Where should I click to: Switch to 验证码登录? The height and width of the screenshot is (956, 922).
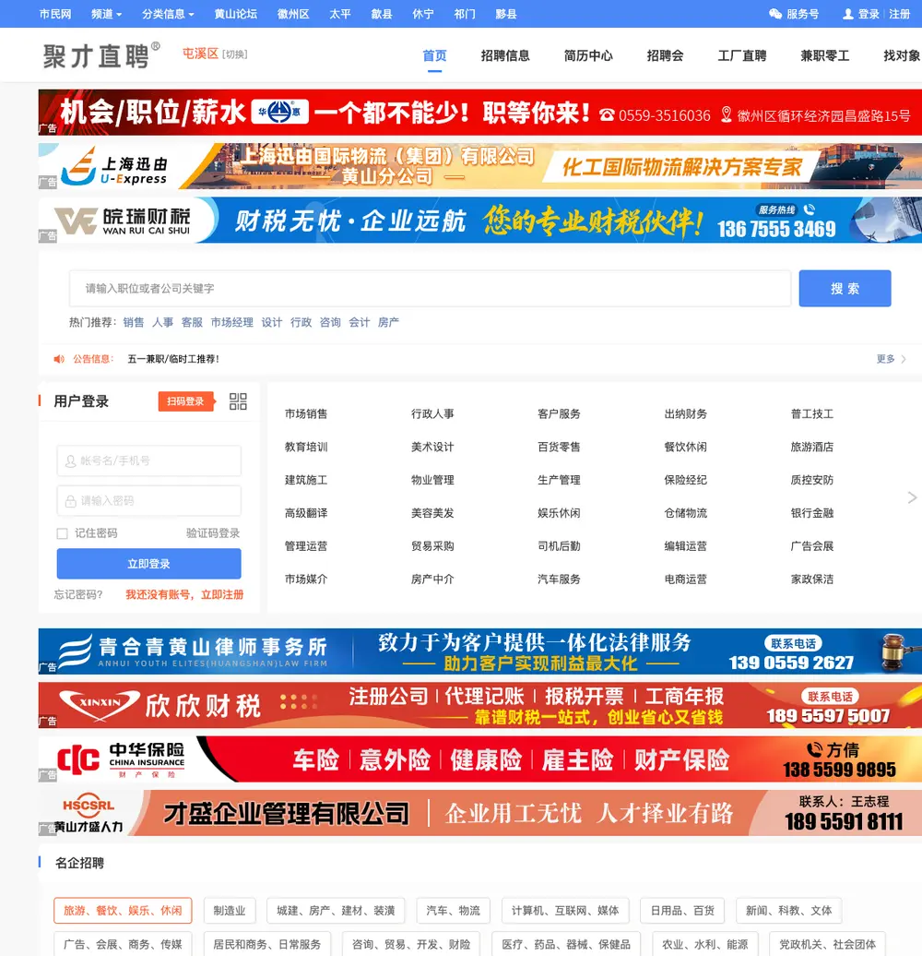tap(213, 533)
